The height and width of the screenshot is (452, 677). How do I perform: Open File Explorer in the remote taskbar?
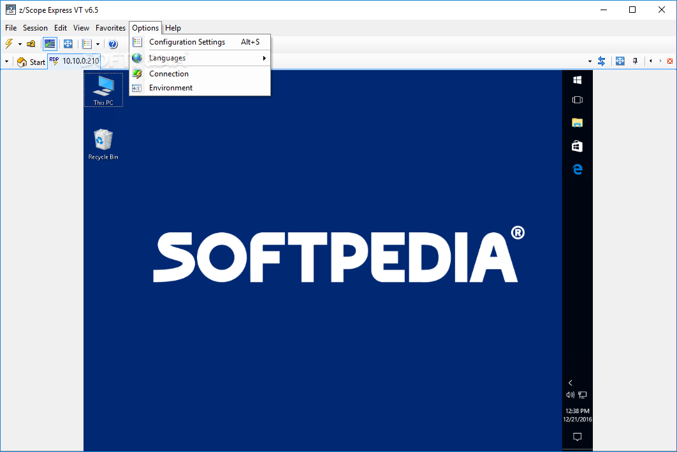pos(578,123)
